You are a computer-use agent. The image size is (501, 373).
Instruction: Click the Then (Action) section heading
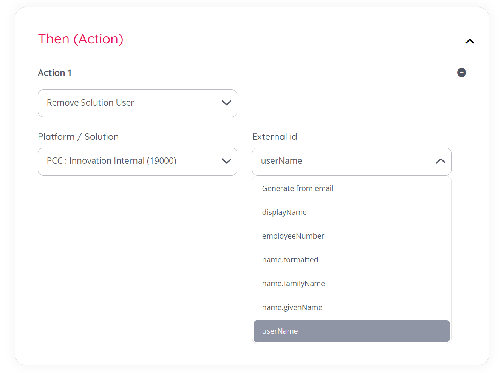click(81, 39)
